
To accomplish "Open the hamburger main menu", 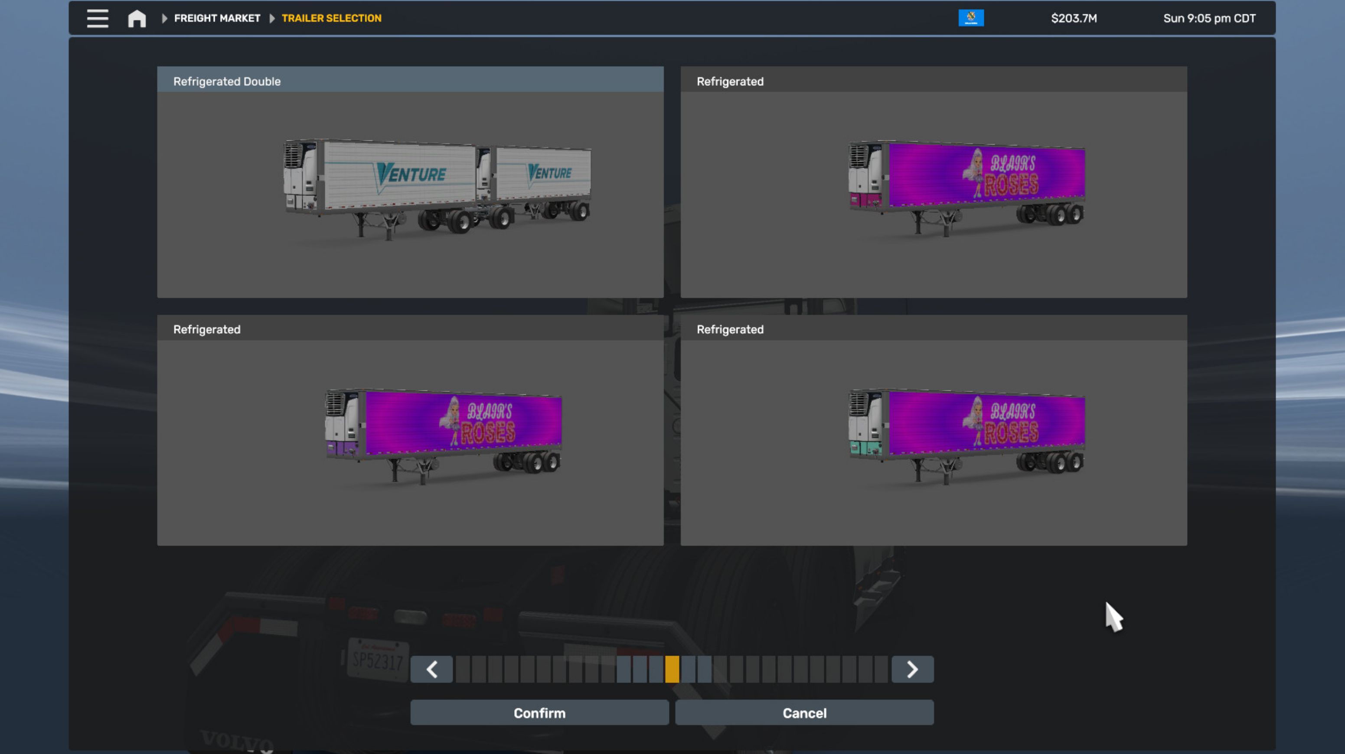I will coord(97,18).
